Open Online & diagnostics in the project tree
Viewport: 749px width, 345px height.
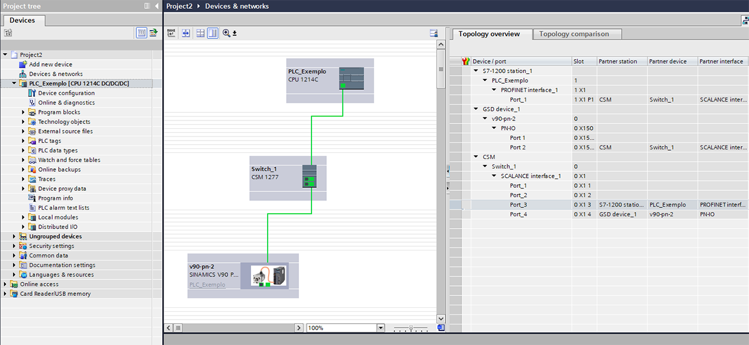click(x=66, y=103)
